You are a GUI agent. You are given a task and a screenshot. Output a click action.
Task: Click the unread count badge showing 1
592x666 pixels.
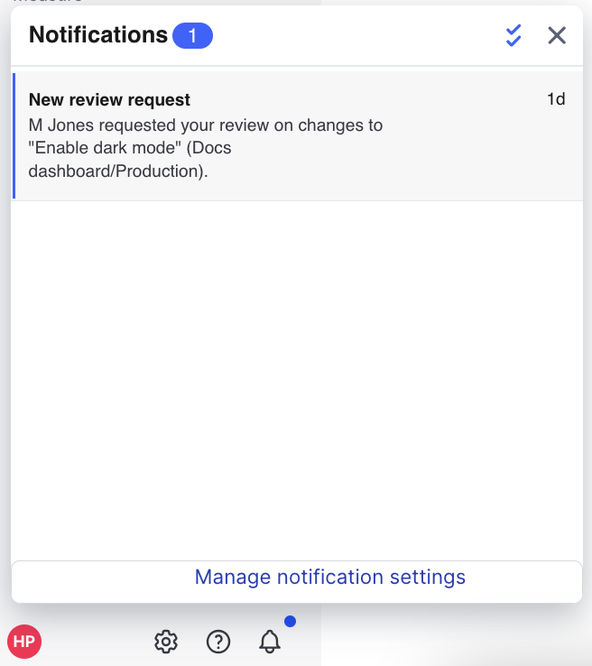pos(192,36)
